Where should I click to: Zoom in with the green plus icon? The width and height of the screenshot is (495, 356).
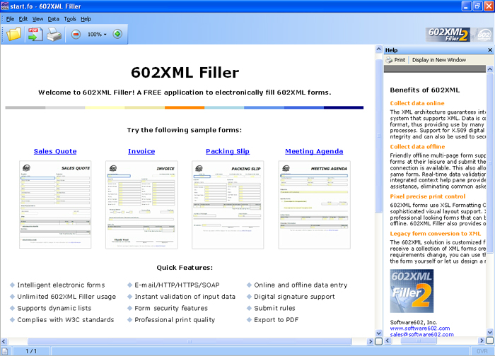(x=117, y=34)
